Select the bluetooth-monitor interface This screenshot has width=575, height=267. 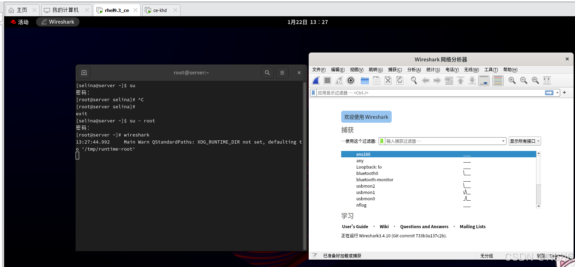438,180
